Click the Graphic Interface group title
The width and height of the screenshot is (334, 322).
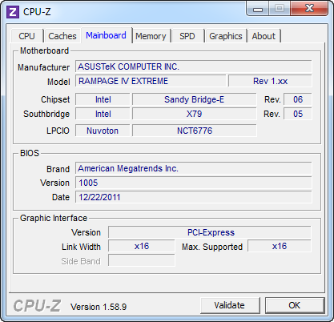point(54,218)
